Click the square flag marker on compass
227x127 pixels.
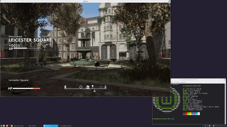tap(93, 87)
